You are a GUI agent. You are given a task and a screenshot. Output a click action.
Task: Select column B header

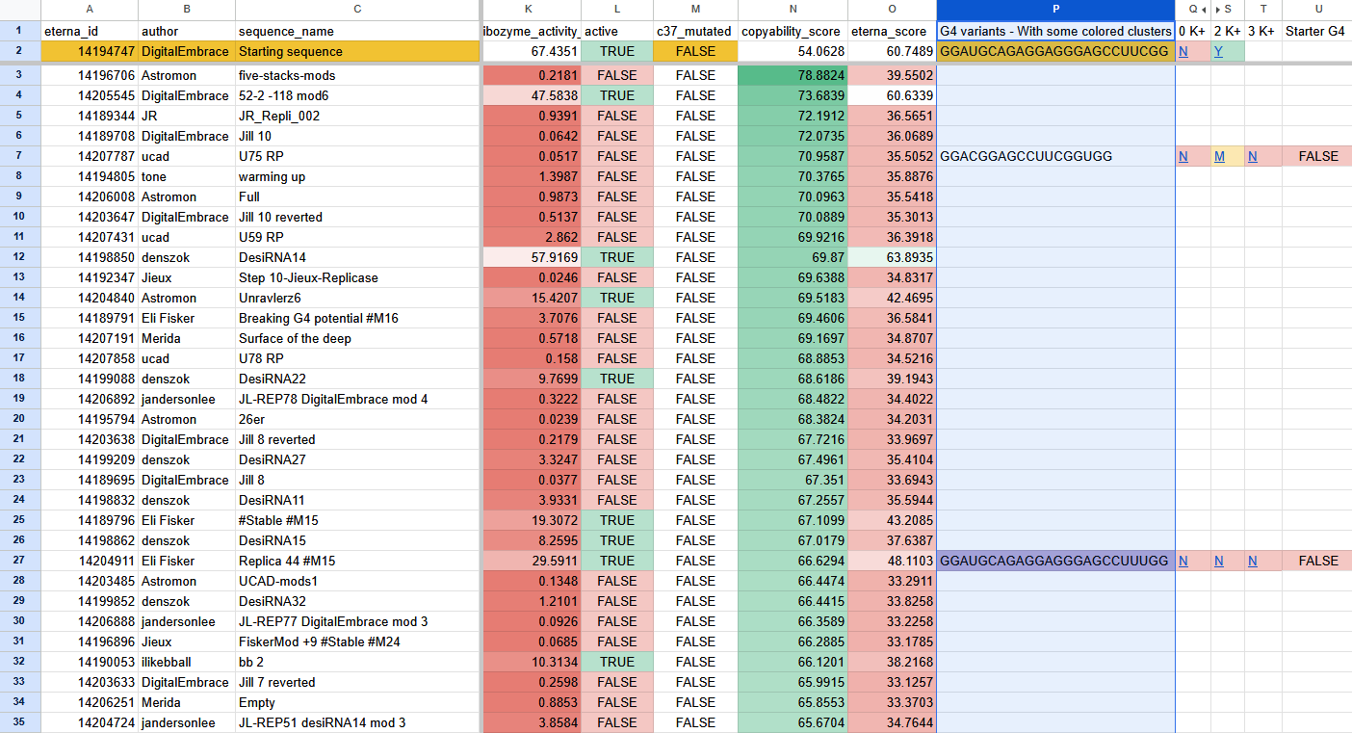(x=186, y=10)
